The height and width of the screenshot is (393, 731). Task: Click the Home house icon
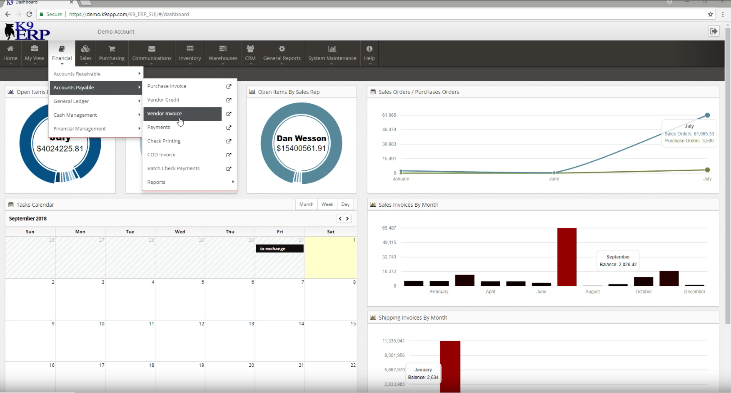coord(10,49)
